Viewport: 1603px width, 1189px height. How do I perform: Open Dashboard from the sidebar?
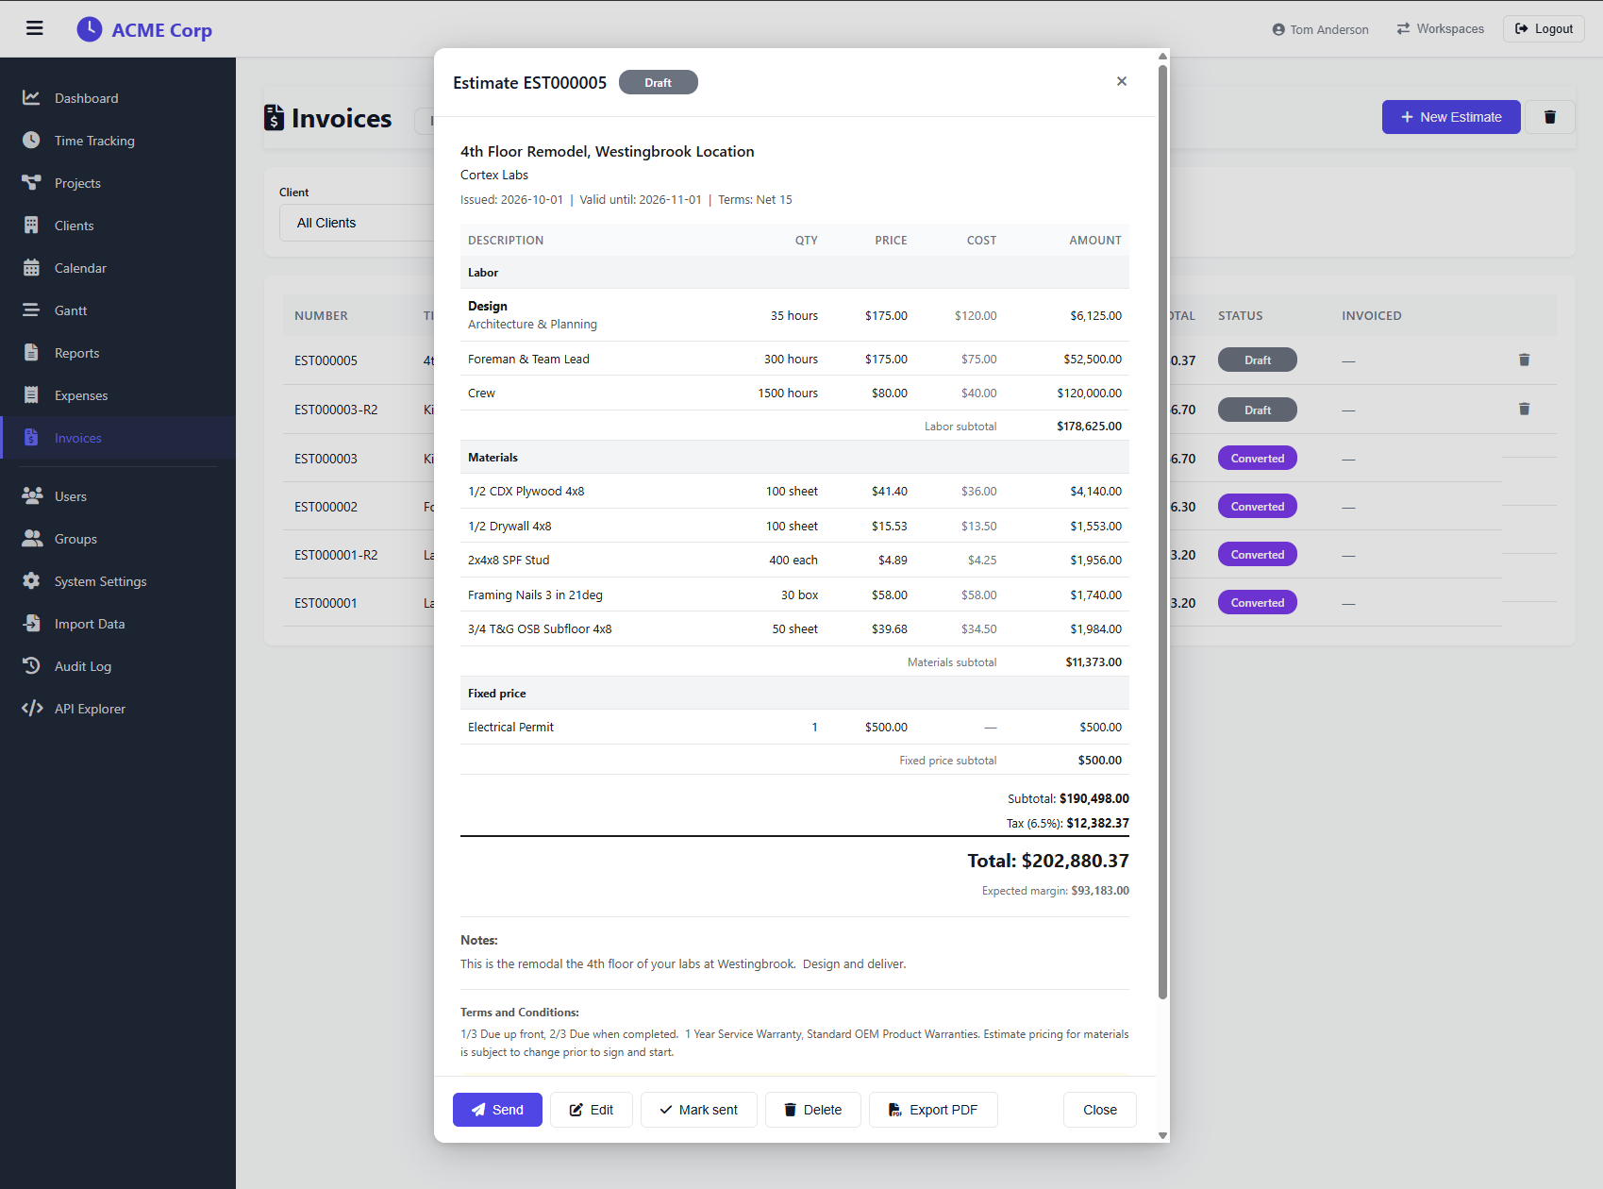(86, 98)
